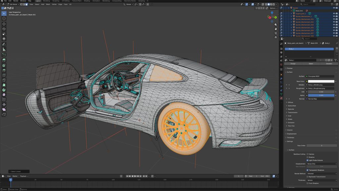Open the Displacement Bump Only dropdown
The image size is (339, 191).
[322, 164]
